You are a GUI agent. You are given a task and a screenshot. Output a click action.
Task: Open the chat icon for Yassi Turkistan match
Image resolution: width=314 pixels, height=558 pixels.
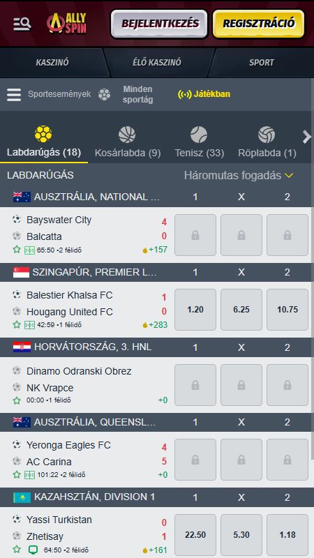click(31, 550)
